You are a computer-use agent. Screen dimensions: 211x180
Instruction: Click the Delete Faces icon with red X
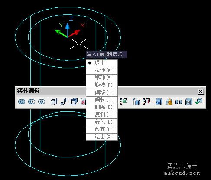(83, 101)
